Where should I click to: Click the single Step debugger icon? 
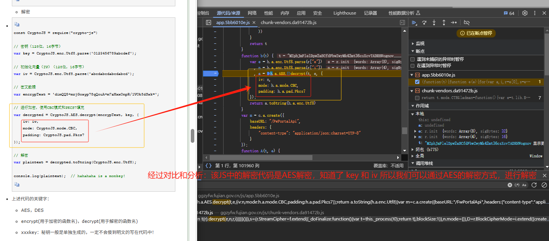click(454, 22)
